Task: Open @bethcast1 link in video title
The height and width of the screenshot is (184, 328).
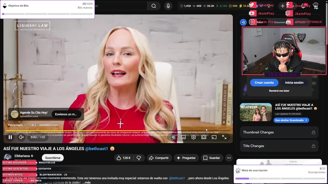Action: 97,148
